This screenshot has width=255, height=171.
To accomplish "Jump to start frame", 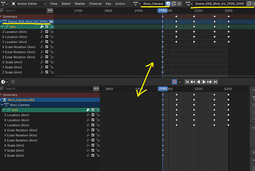I will (187, 82).
